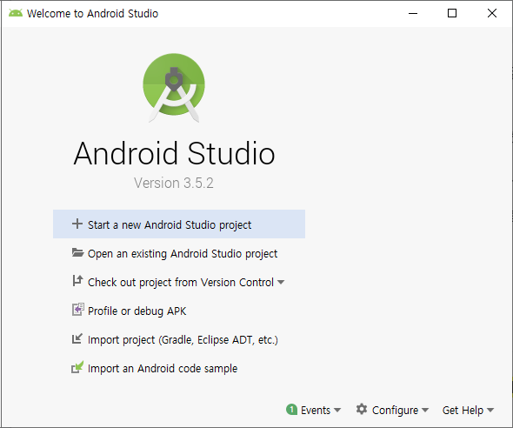
Task: Expand the Events dropdown arrow
Action: (x=337, y=410)
